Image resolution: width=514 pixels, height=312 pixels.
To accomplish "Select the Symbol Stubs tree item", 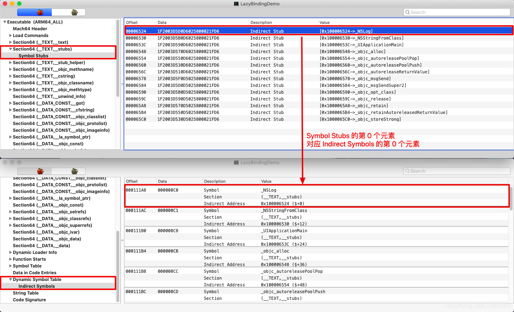I will tap(33, 56).
